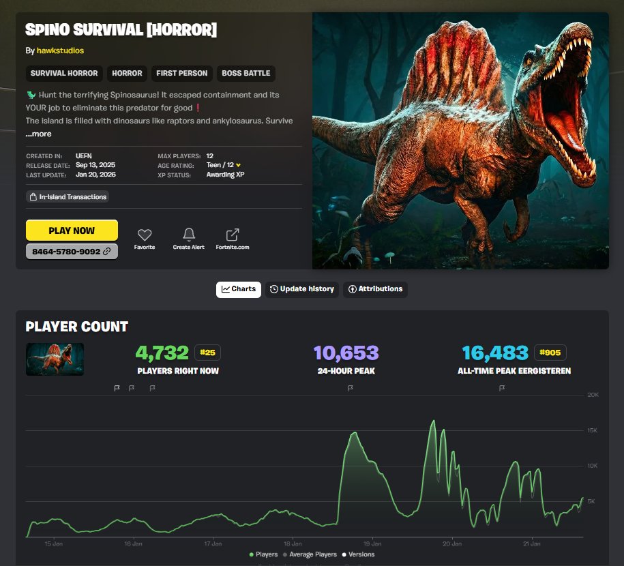Click the version flag marker before 19 Jan

[351, 388]
